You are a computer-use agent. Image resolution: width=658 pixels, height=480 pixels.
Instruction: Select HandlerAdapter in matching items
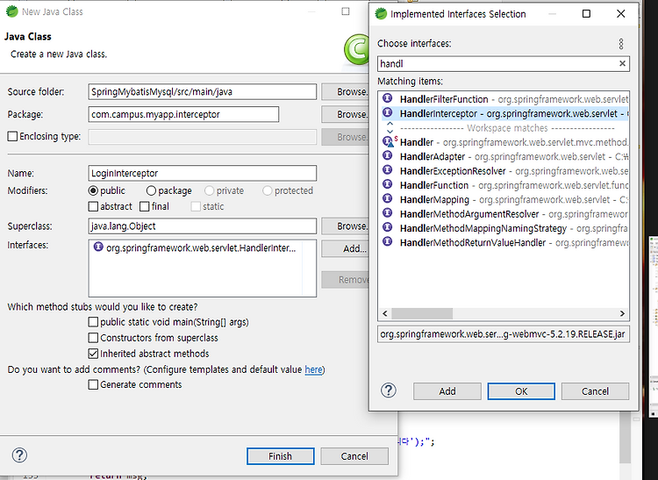coord(505,156)
